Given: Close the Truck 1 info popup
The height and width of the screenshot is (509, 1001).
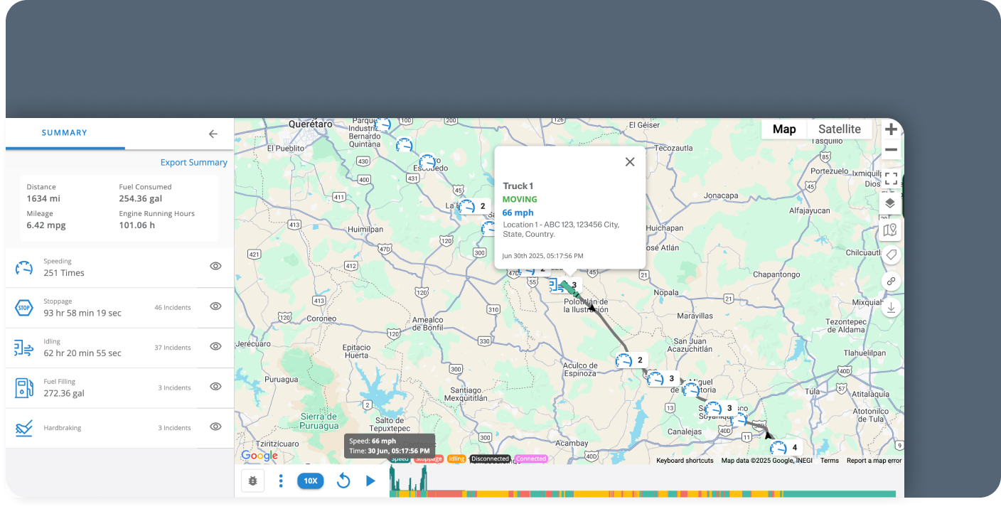Looking at the screenshot, I should 629,162.
